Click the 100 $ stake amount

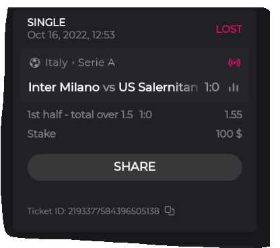pos(229,134)
